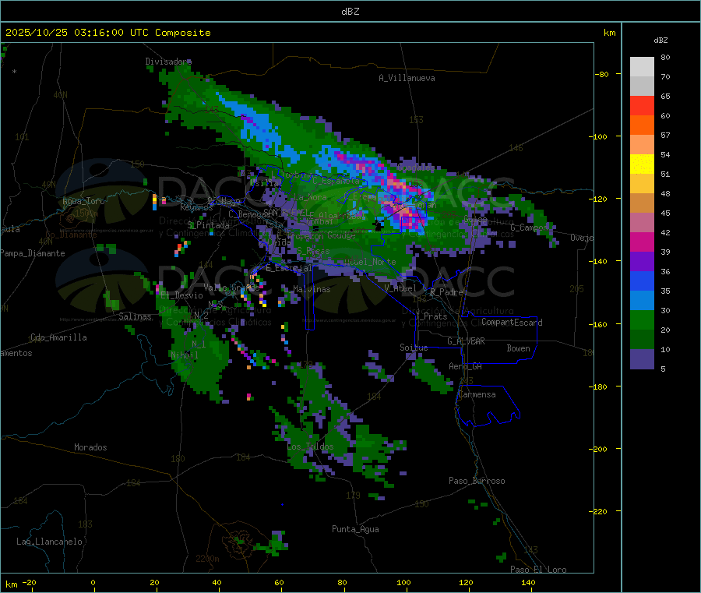Click the J_Prats location label
The width and height of the screenshot is (701, 593).
click(431, 316)
